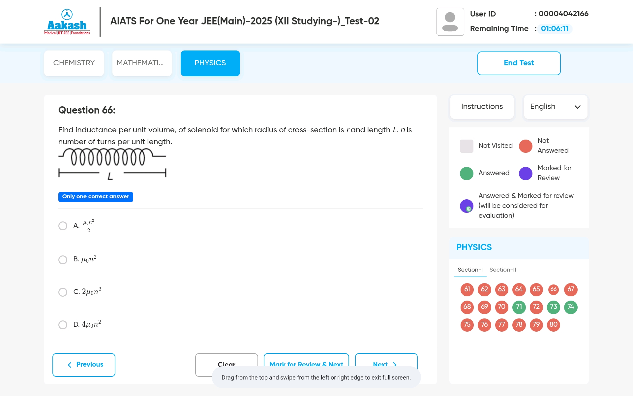
Task: Open question 70 in palette
Action: point(501,307)
